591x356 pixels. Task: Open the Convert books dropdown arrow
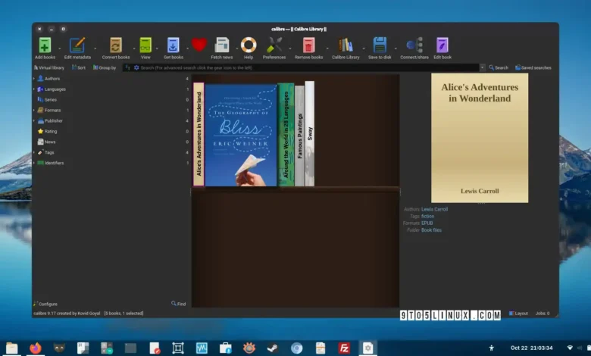coord(134,48)
